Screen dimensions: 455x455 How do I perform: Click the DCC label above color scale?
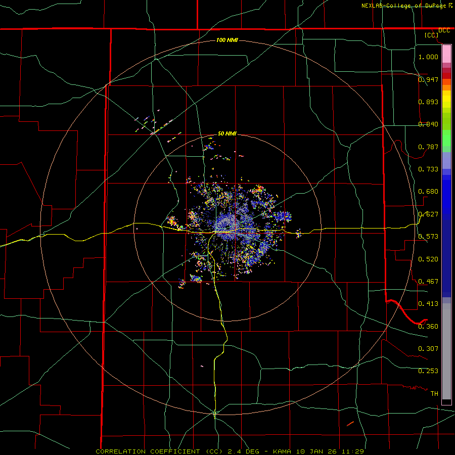[x=444, y=30]
